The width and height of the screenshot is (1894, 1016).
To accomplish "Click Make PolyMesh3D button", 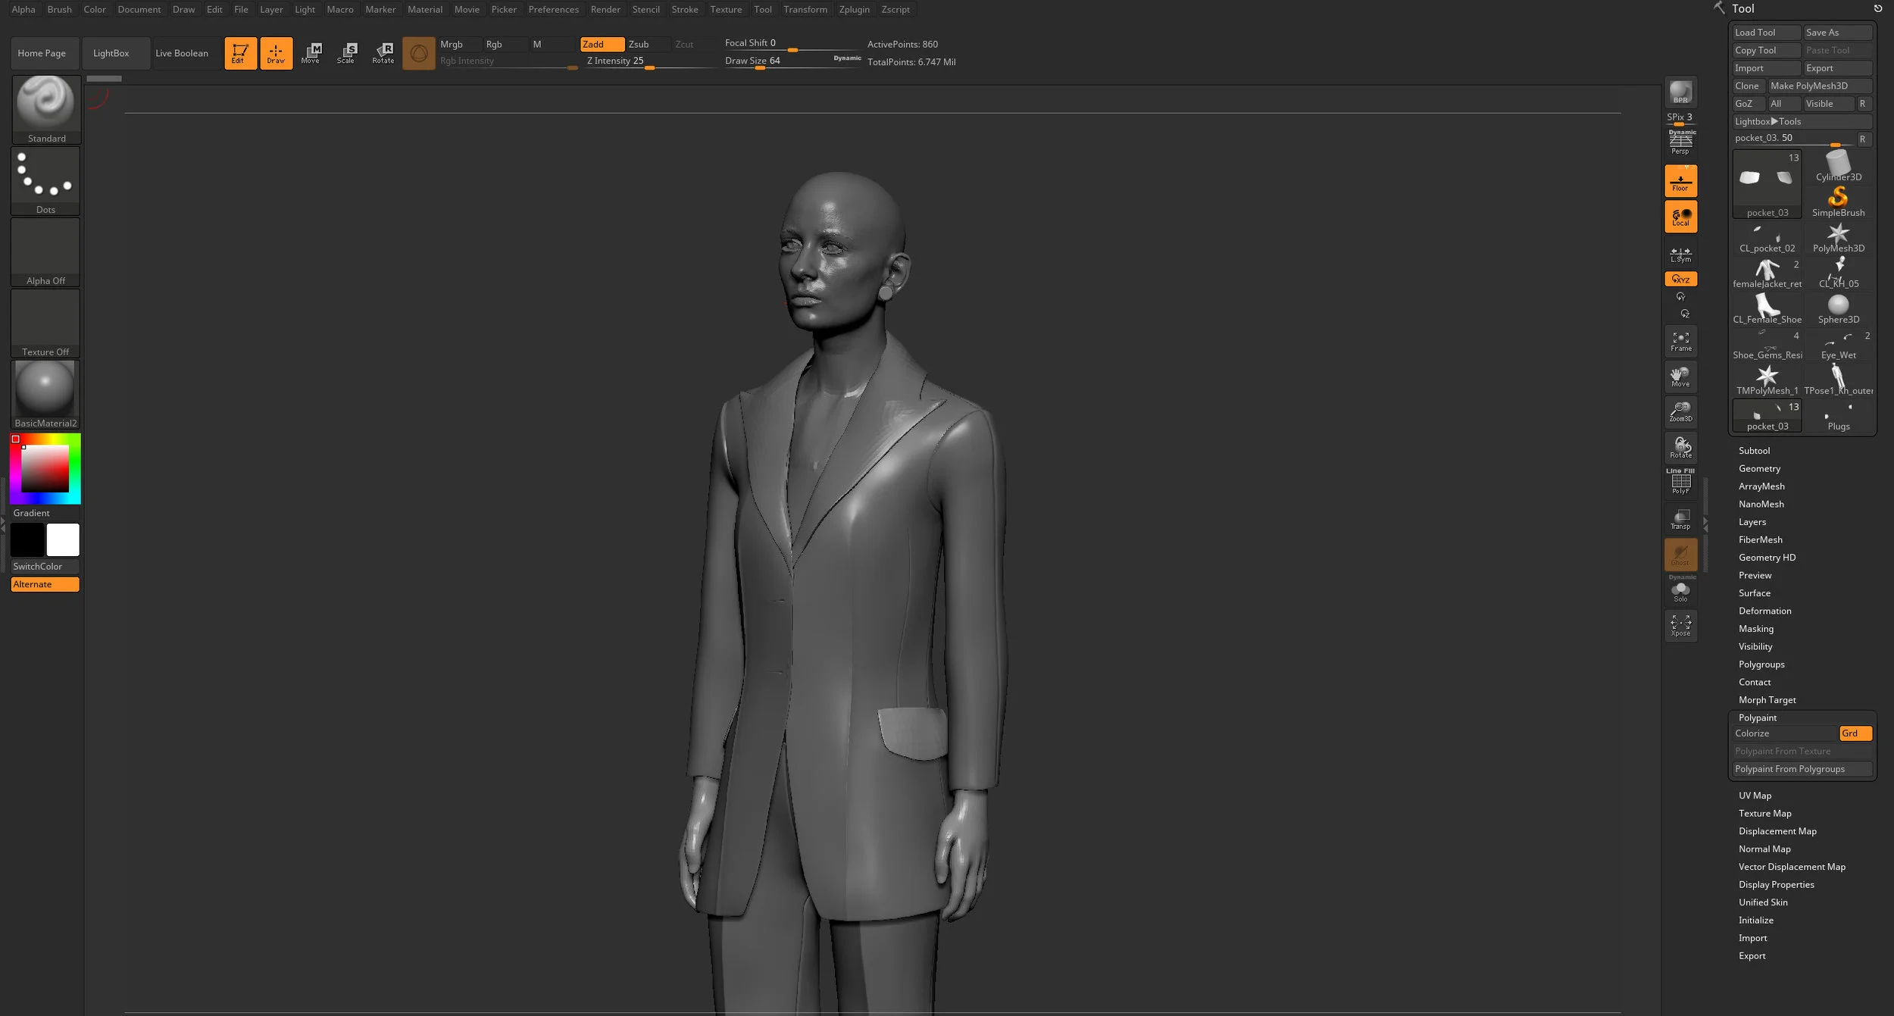I will (1820, 86).
